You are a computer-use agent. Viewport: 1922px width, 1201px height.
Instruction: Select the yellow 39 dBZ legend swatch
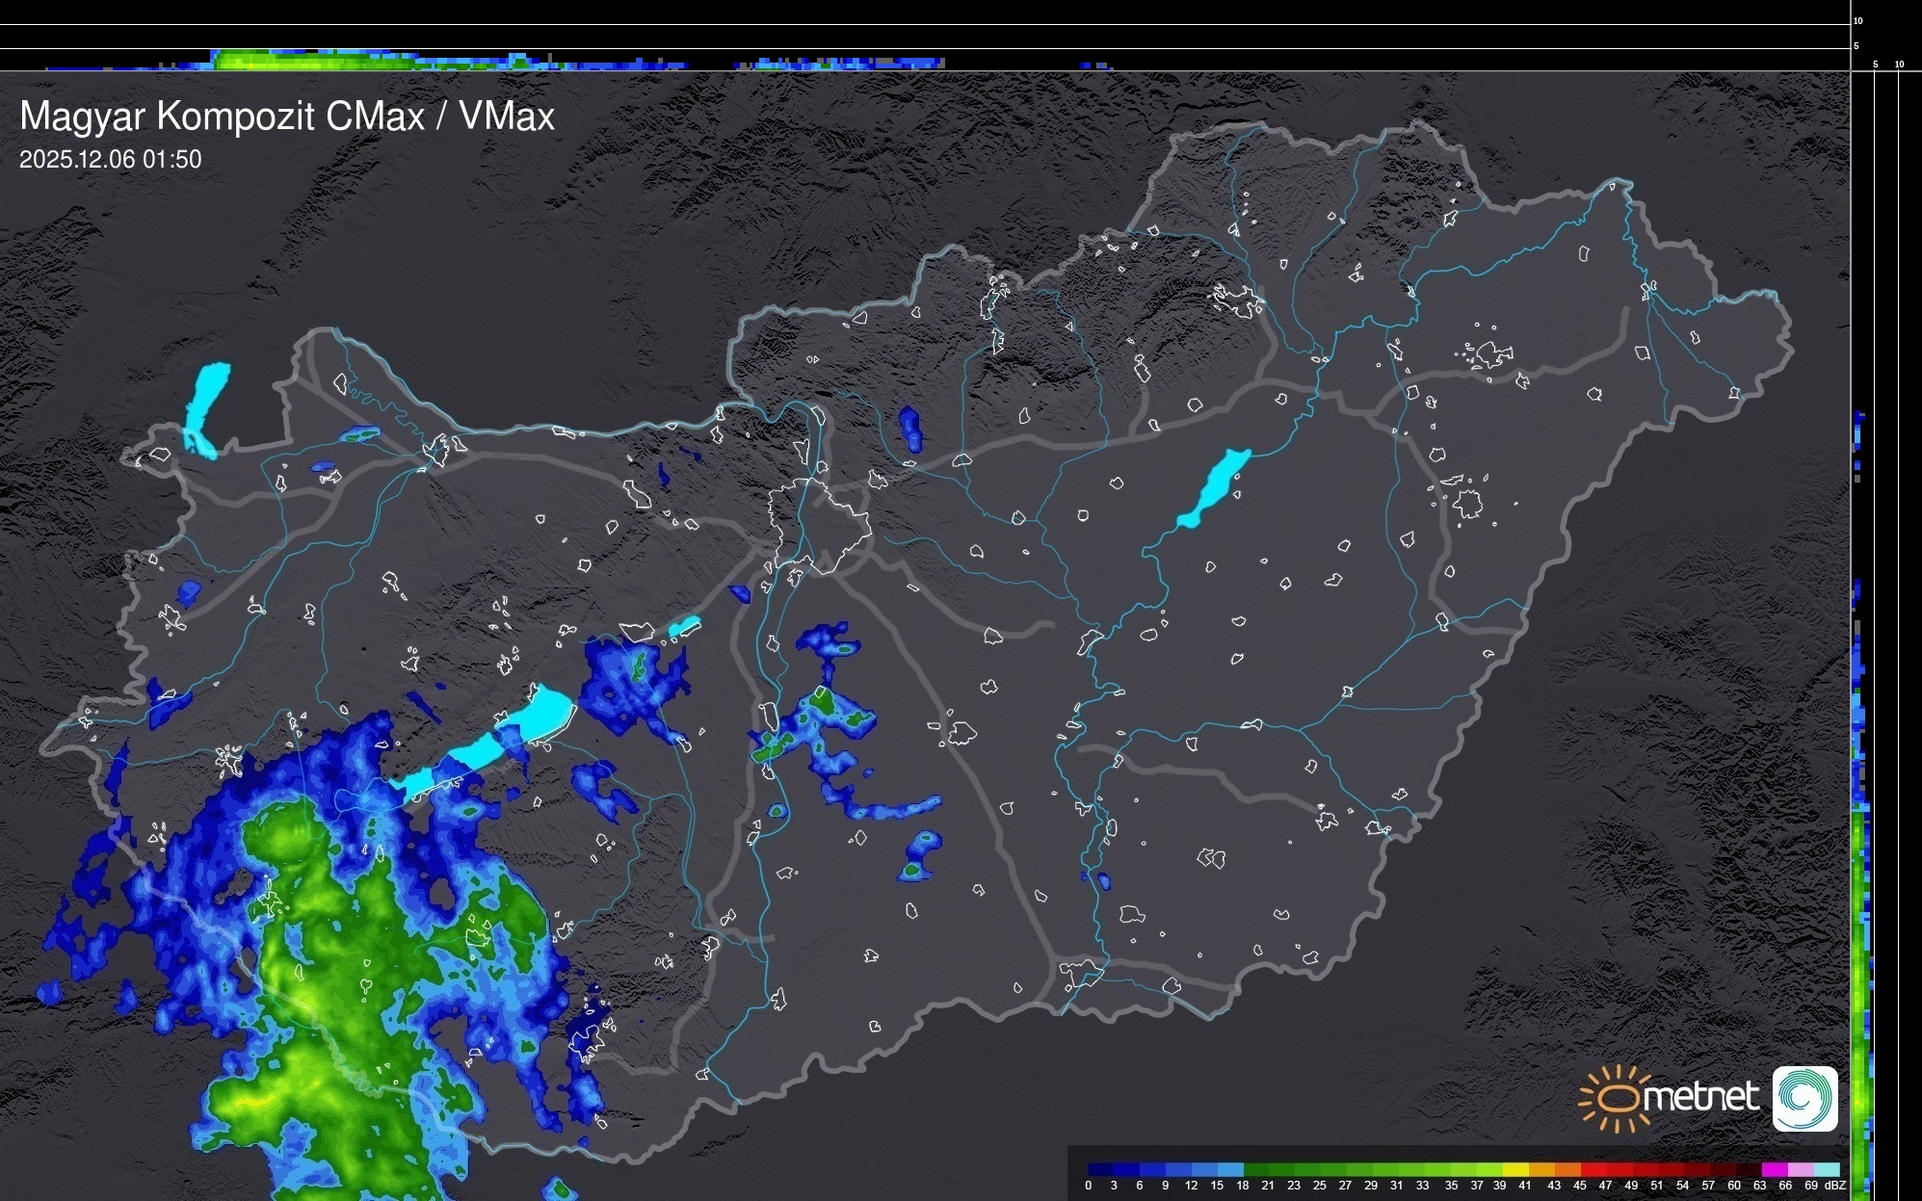[x=1516, y=1169]
